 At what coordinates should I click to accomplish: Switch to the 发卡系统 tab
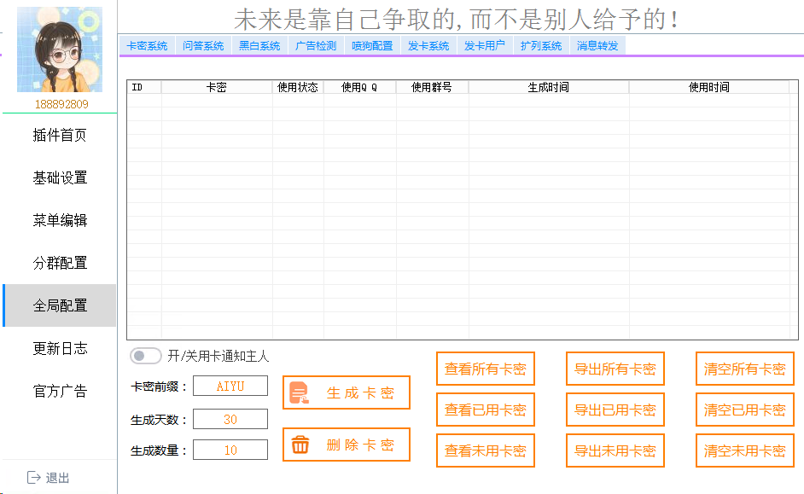429,45
